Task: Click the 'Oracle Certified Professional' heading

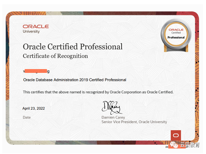Action: coord(73,47)
